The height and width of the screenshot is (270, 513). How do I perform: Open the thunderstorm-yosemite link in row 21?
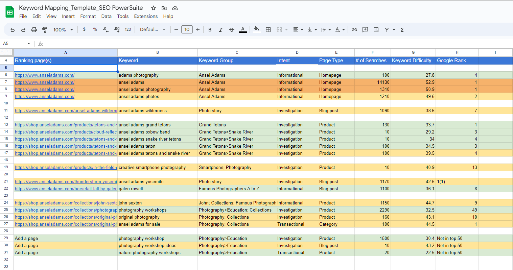click(x=66, y=182)
